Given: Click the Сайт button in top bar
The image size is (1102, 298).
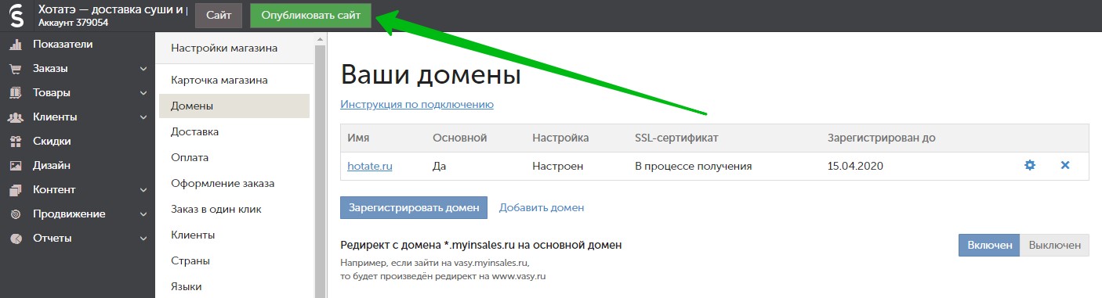Looking at the screenshot, I should [219, 16].
